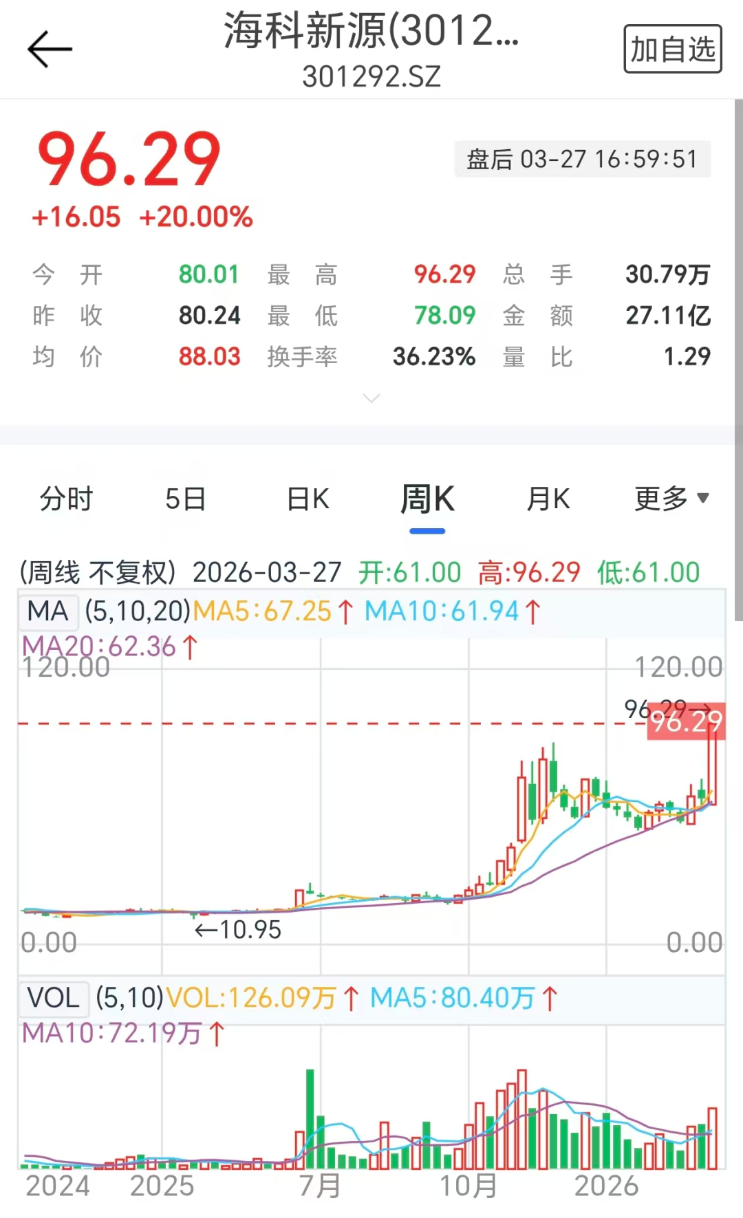Switch to 5日 chart tab
Viewport: 743px width, 1218px height.
tap(185, 499)
